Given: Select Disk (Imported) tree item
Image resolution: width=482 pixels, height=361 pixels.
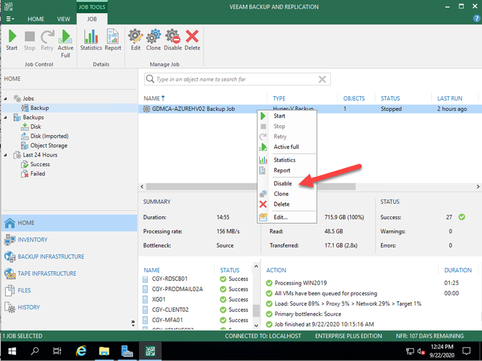Looking at the screenshot, I should [x=45, y=136].
